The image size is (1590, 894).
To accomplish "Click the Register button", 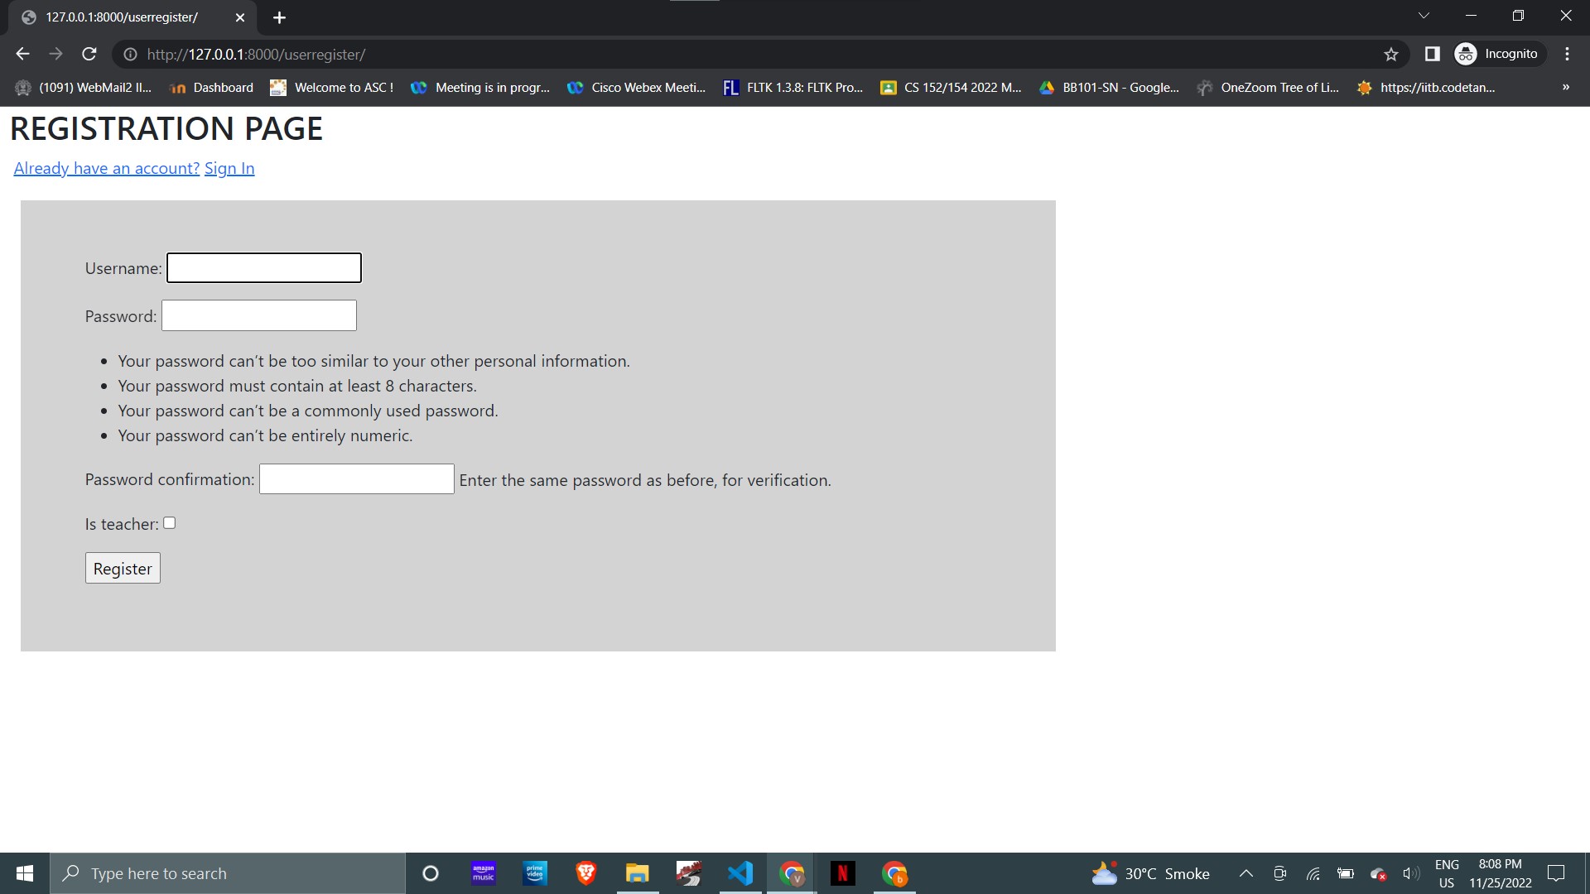I will pos(122,568).
